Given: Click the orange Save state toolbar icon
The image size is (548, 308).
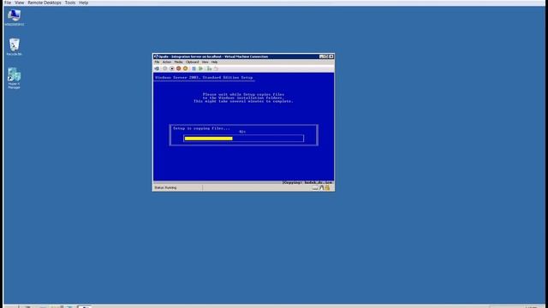Looking at the screenshot, I should pyautogui.click(x=185, y=68).
